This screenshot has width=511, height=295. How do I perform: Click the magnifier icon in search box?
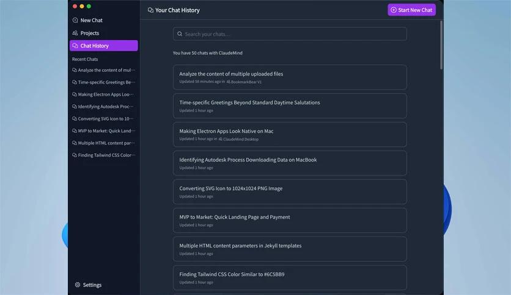[x=180, y=34]
